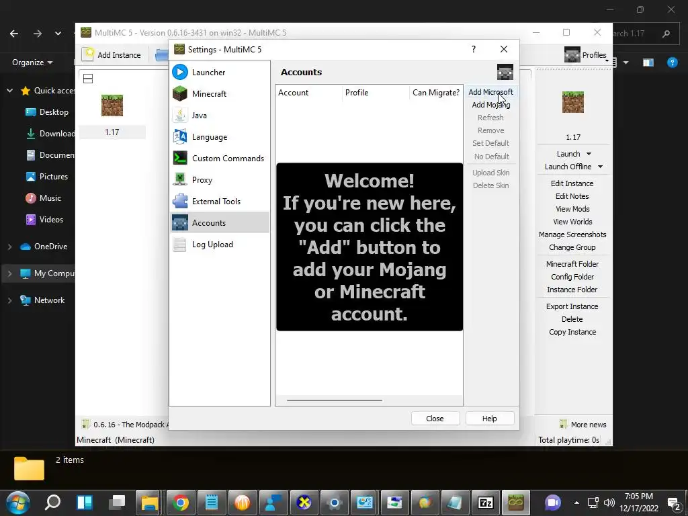Viewport: 688px width, 516px height.
Task: Click Remove in the accounts sidebar
Action: click(x=490, y=130)
